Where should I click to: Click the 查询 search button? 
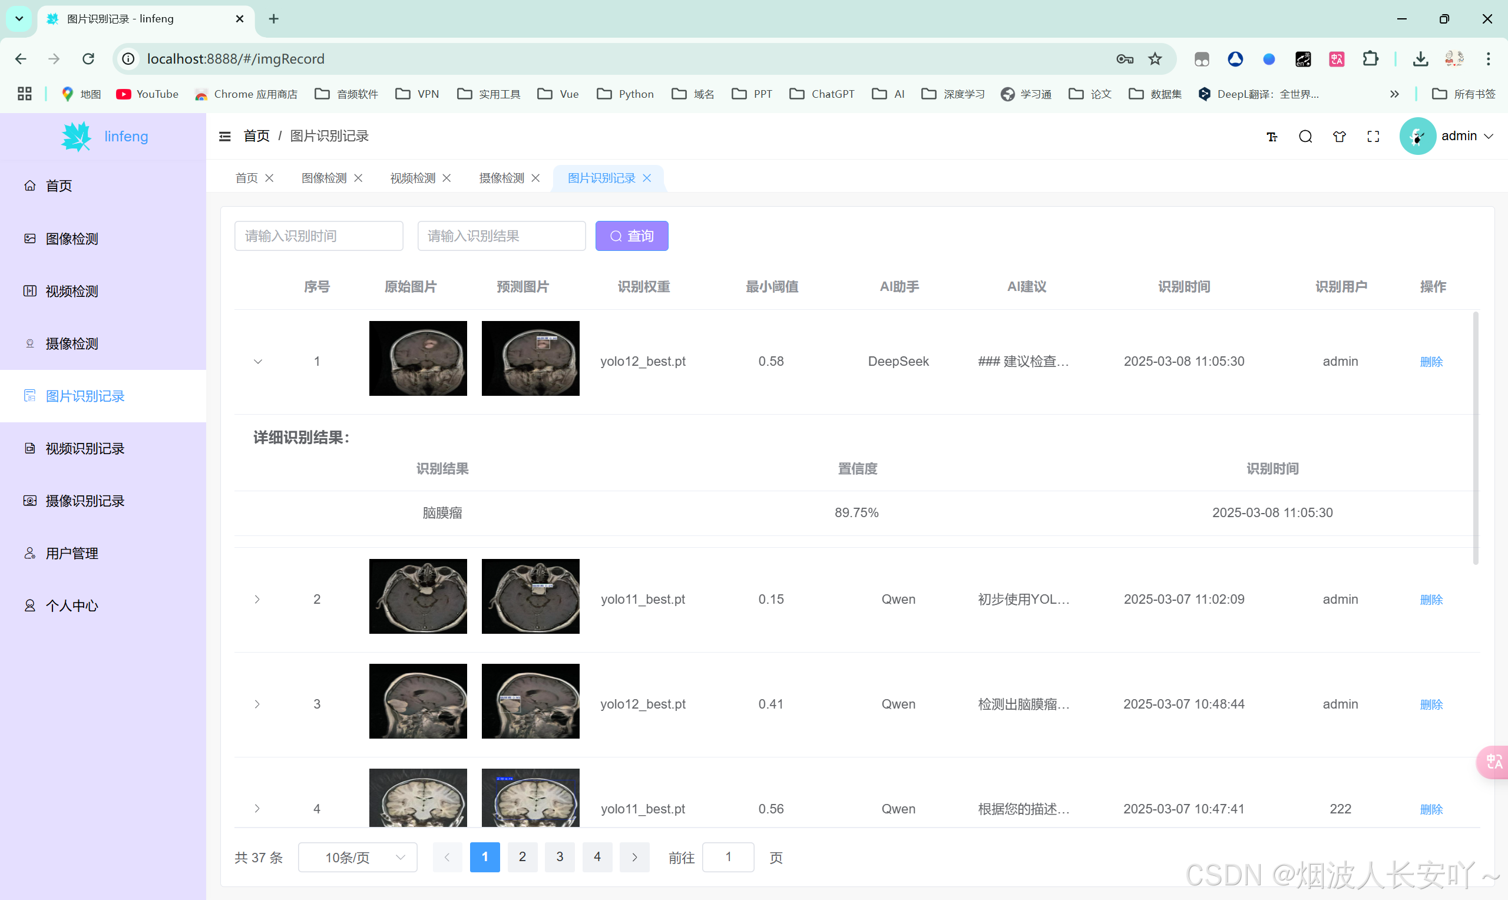631,236
